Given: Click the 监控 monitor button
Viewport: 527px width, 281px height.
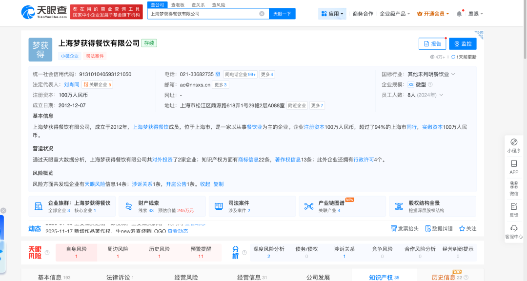Looking at the screenshot, I should point(463,43).
